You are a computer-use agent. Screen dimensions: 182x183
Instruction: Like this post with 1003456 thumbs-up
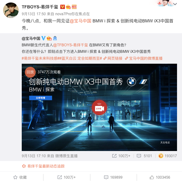[160, 177]
